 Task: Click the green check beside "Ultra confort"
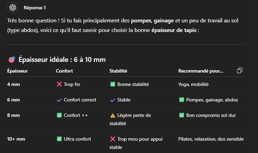[x=59, y=139]
